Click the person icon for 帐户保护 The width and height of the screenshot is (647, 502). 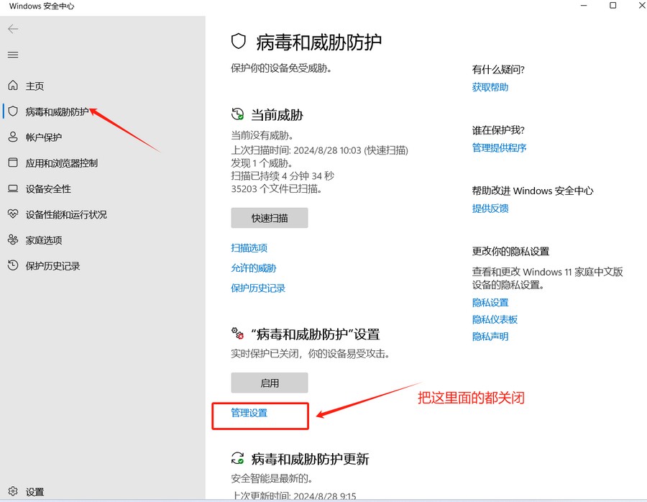pyautogui.click(x=13, y=137)
